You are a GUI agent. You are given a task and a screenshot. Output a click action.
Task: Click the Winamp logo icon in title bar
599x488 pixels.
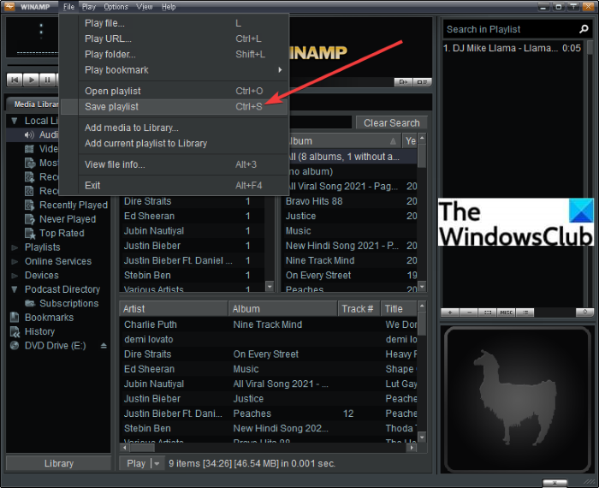(x=9, y=7)
